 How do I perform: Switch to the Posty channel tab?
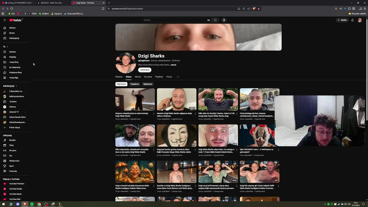(169, 77)
